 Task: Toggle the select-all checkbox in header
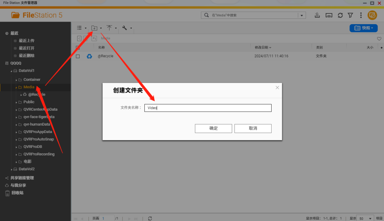(78, 48)
